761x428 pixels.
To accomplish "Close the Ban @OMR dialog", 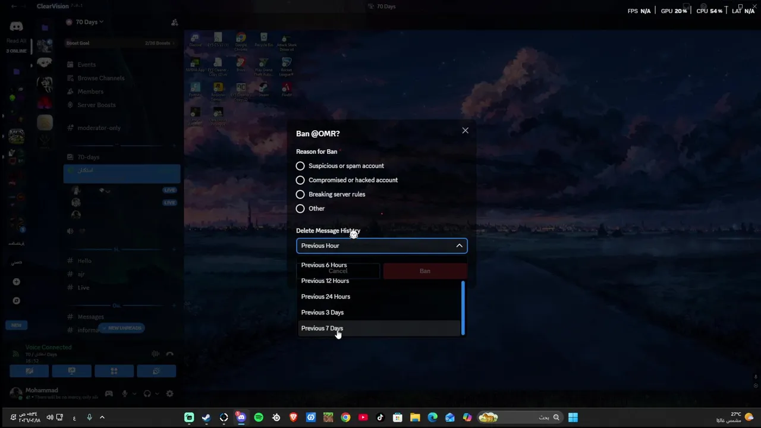I will pyautogui.click(x=466, y=131).
